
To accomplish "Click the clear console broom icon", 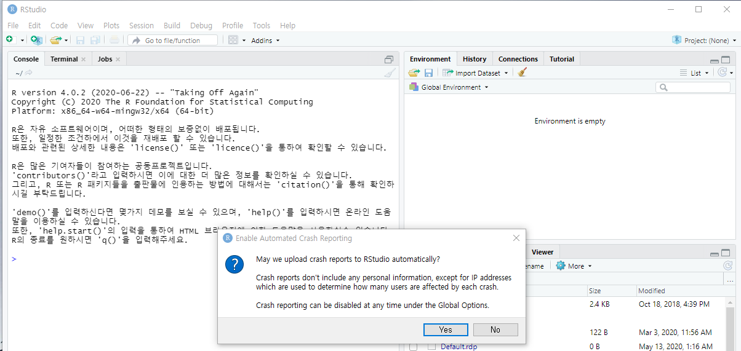I will coord(390,73).
